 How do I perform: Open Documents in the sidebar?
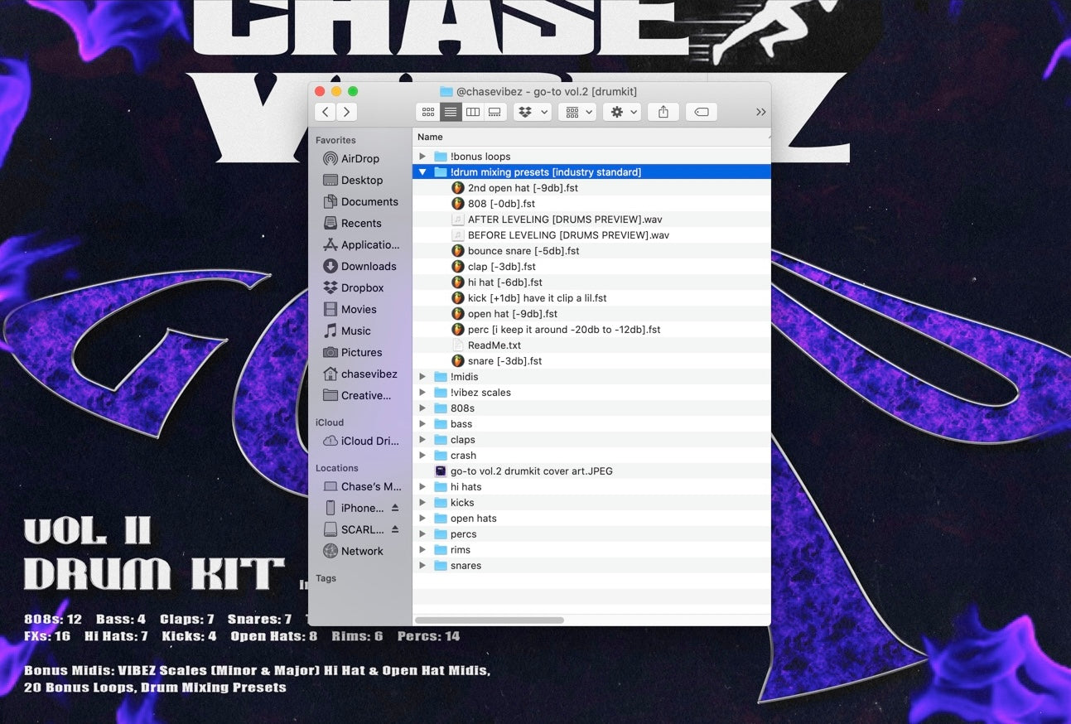pyautogui.click(x=359, y=201)
